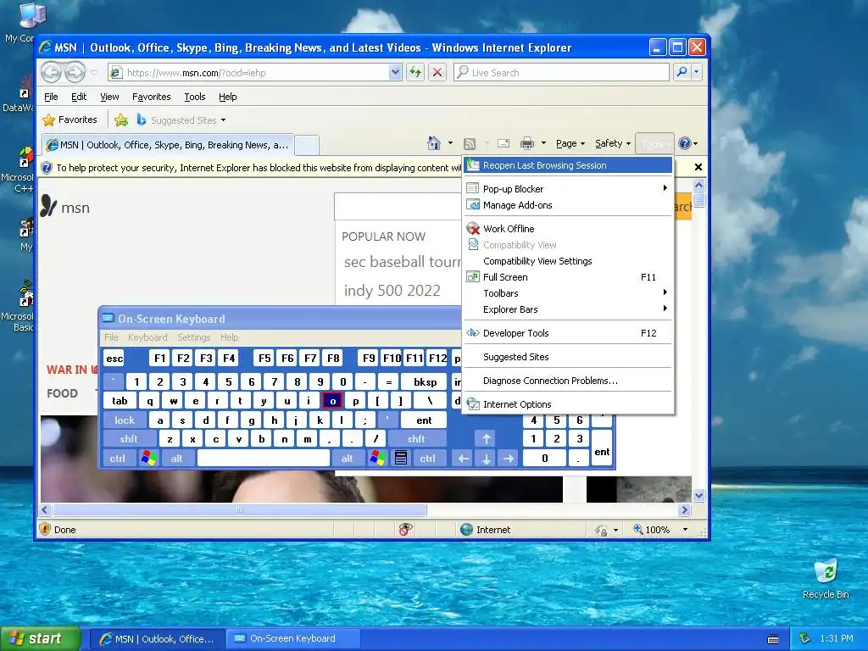The height and width of the screenshot is (651, 868).
Task: Open the Print button dropdown arrow
Action: (x=543, y=143)
